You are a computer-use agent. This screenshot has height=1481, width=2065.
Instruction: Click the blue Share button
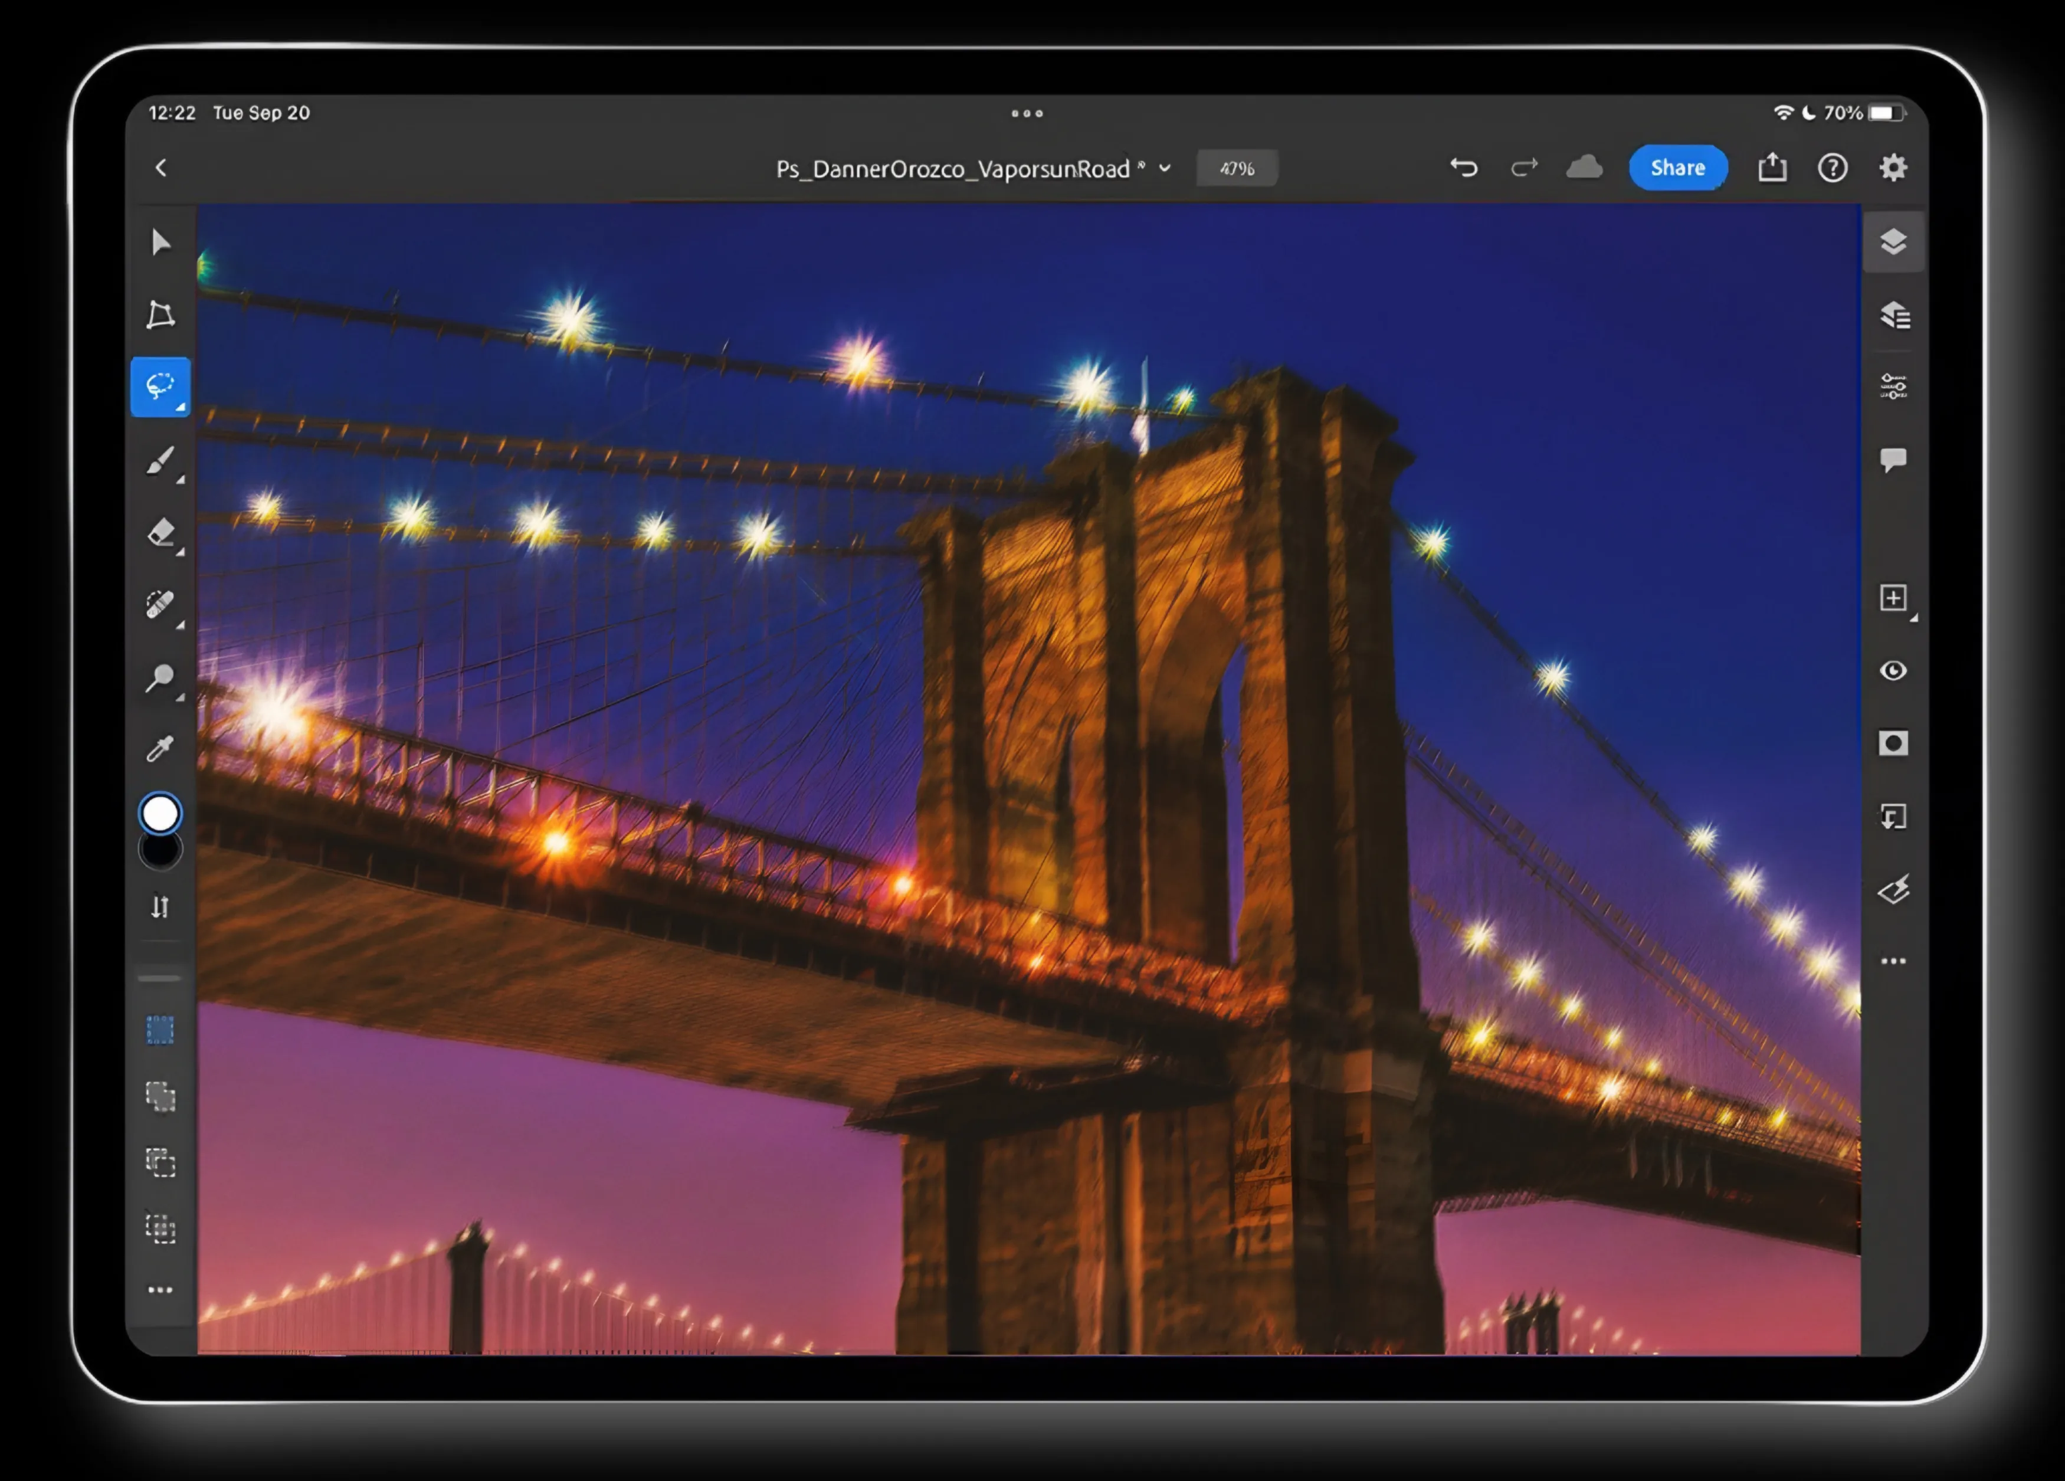tap(1677, 168)
